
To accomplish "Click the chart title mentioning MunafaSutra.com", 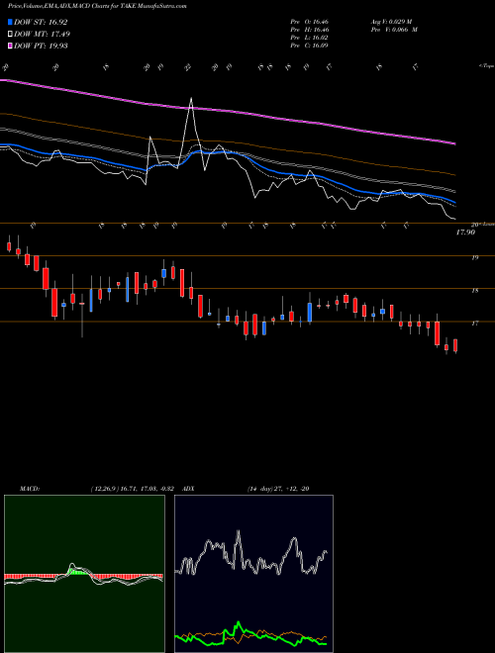I will 97,6.
